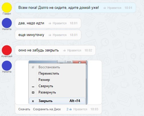
Task: Click Nikita's blue avatar next to image message
Action: (x=7, y=66)
